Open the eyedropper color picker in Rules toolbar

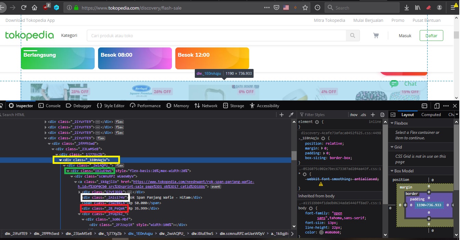[x=292, y=115]
